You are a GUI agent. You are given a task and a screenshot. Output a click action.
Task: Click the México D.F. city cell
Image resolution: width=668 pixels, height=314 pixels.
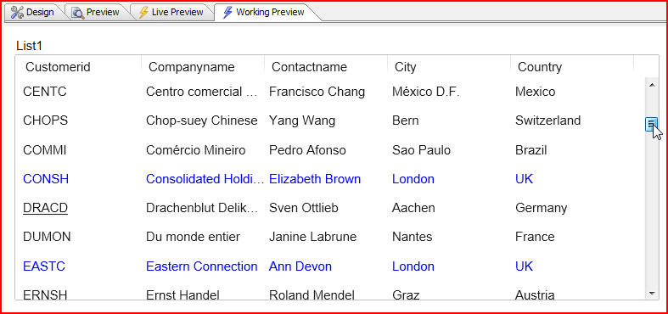pyautogui.click(x=425, y=92)
